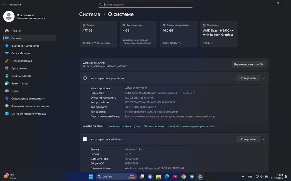Open the notification bell in the tray
The width and height of the screenshot is (291, 181).
point(286,177)
